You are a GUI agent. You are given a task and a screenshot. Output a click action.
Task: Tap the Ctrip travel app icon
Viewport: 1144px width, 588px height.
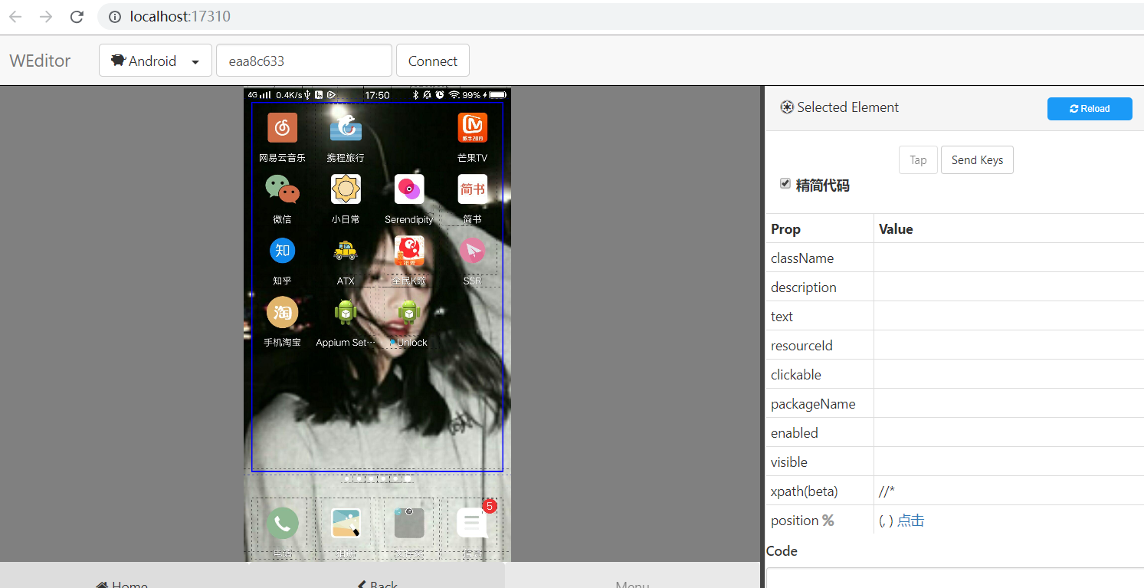click(x=346, y=127)
